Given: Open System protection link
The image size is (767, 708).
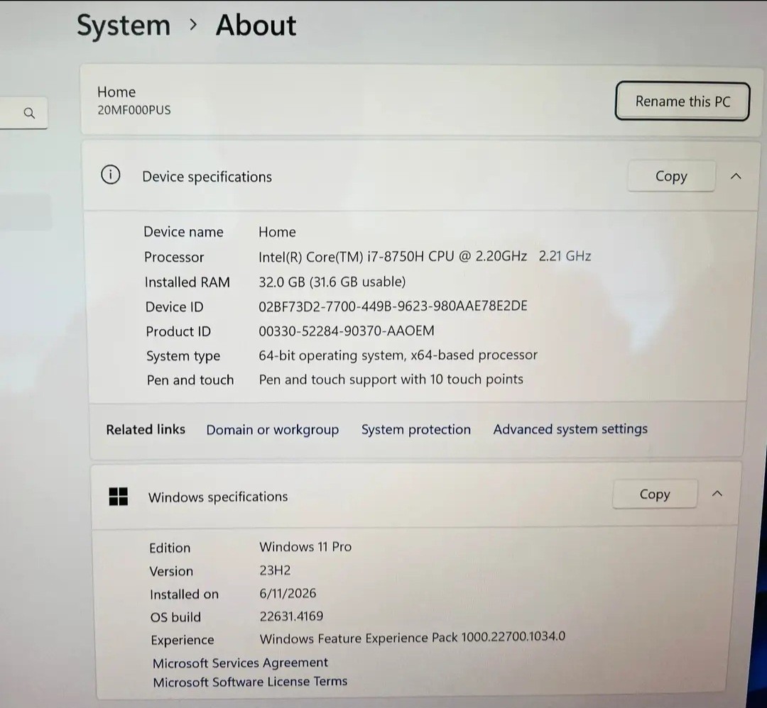Looking at the screenshot, I should pos(415,429).
